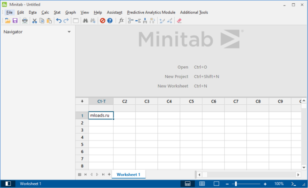Click the Cut scissors icon

click(34, 21)
